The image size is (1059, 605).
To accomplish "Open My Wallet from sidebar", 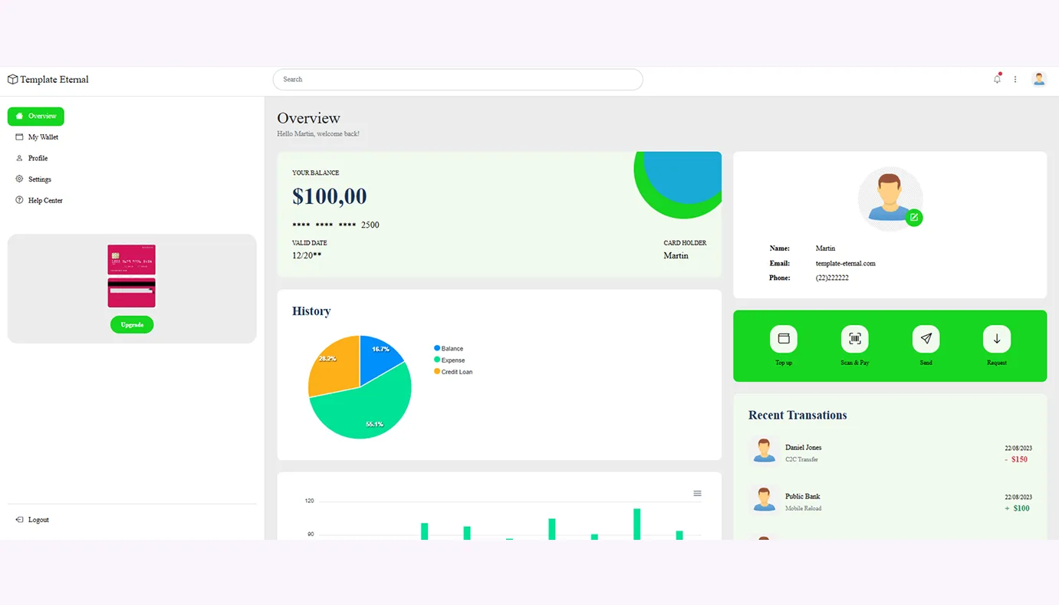I will [43, 137].
